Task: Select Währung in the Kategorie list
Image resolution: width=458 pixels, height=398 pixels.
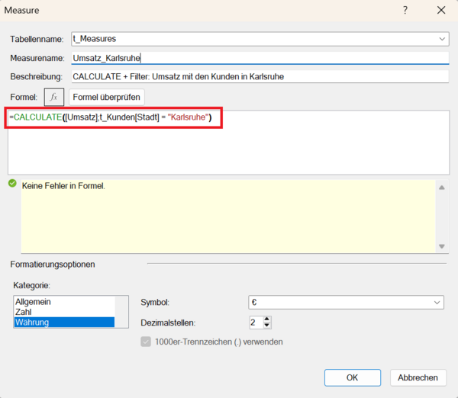Action: [32, 322]
